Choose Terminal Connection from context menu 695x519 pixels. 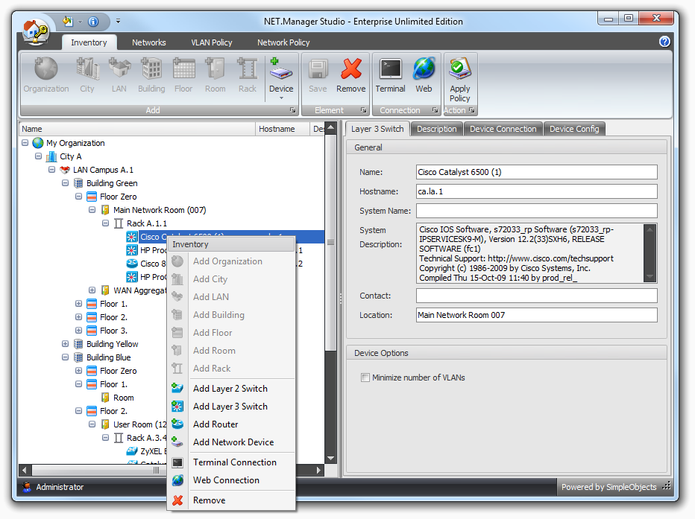click(x=234, y=462)
